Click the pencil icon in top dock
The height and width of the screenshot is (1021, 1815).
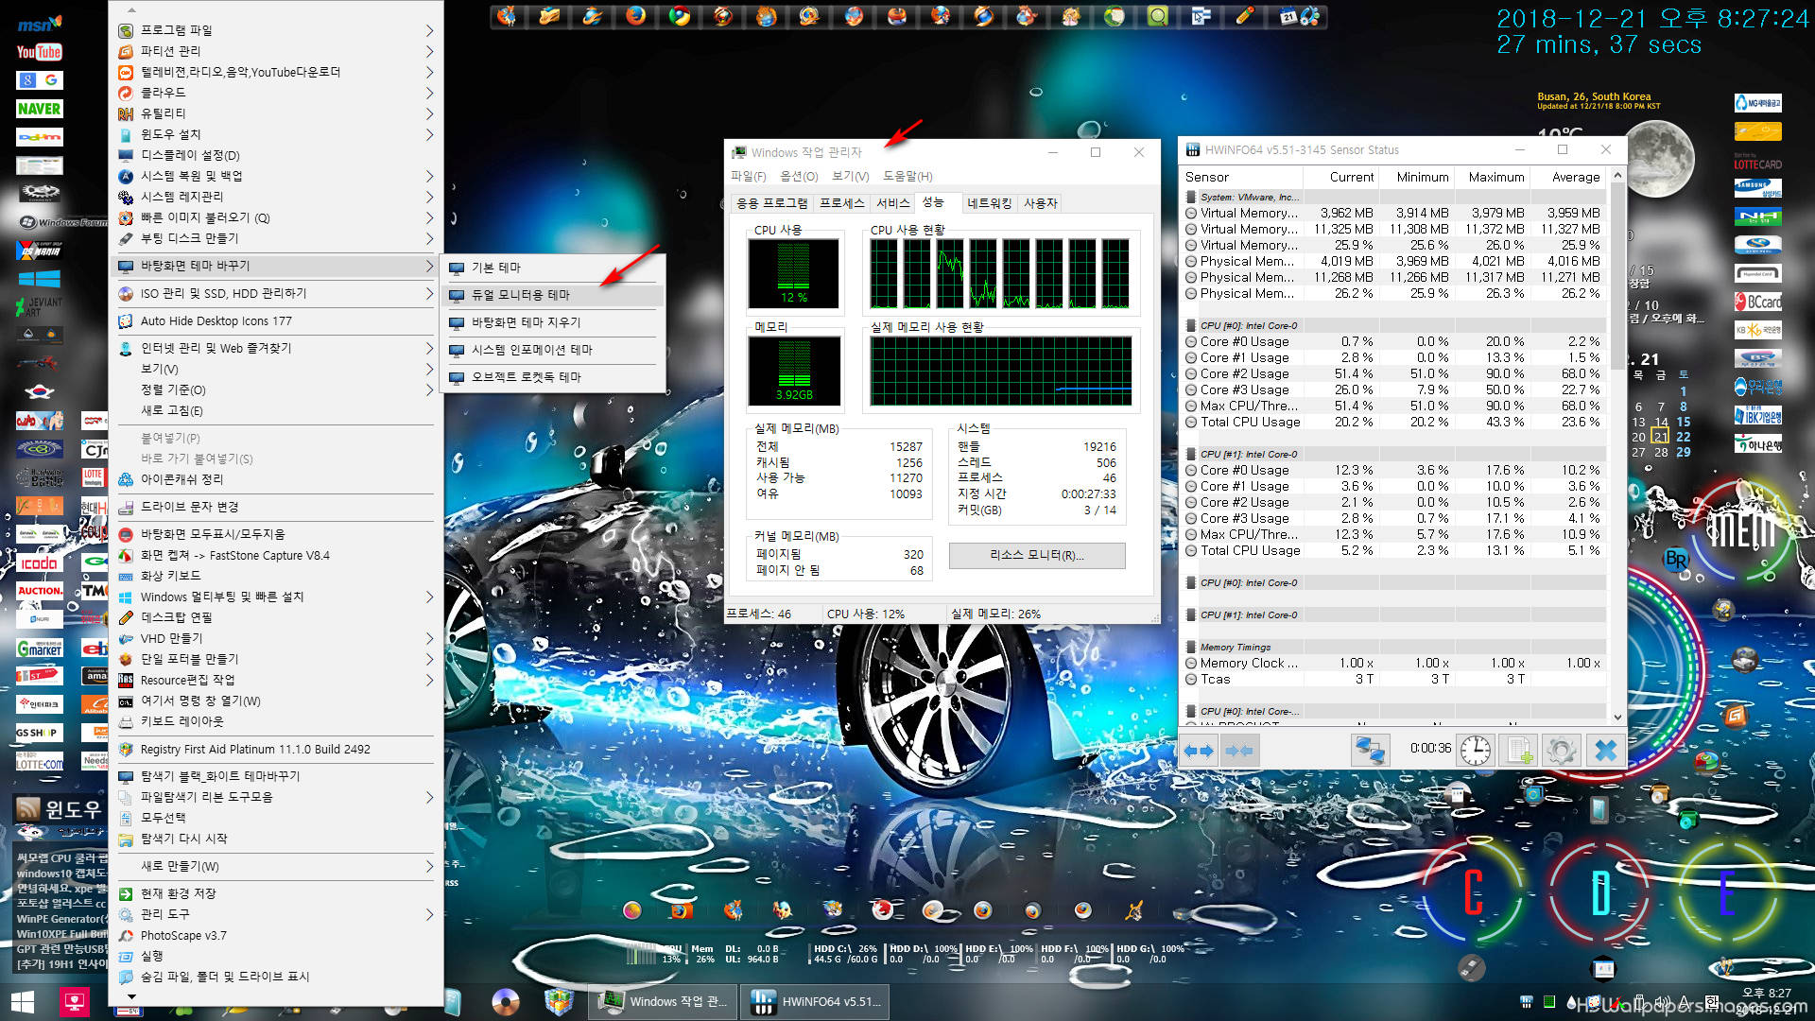point(1245,16)
